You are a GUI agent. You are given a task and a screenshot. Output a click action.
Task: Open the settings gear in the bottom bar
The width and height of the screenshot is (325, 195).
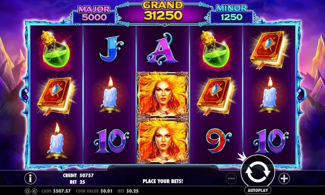pos(27,191)
